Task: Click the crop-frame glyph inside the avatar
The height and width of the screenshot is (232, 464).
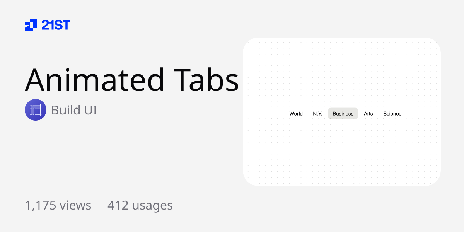Action: click(35, 110)
